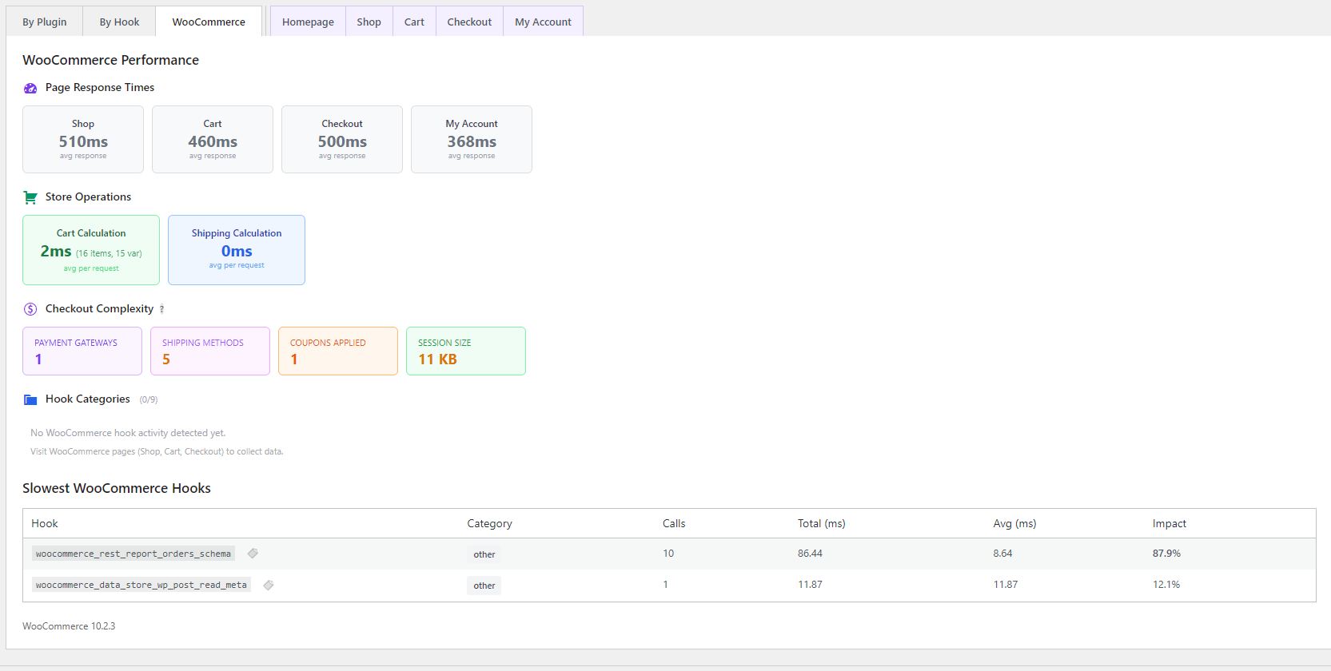This screenshot has height=671, width=1331.
Task: Open the Checkout sub-tab
Action: pos(469,22)
